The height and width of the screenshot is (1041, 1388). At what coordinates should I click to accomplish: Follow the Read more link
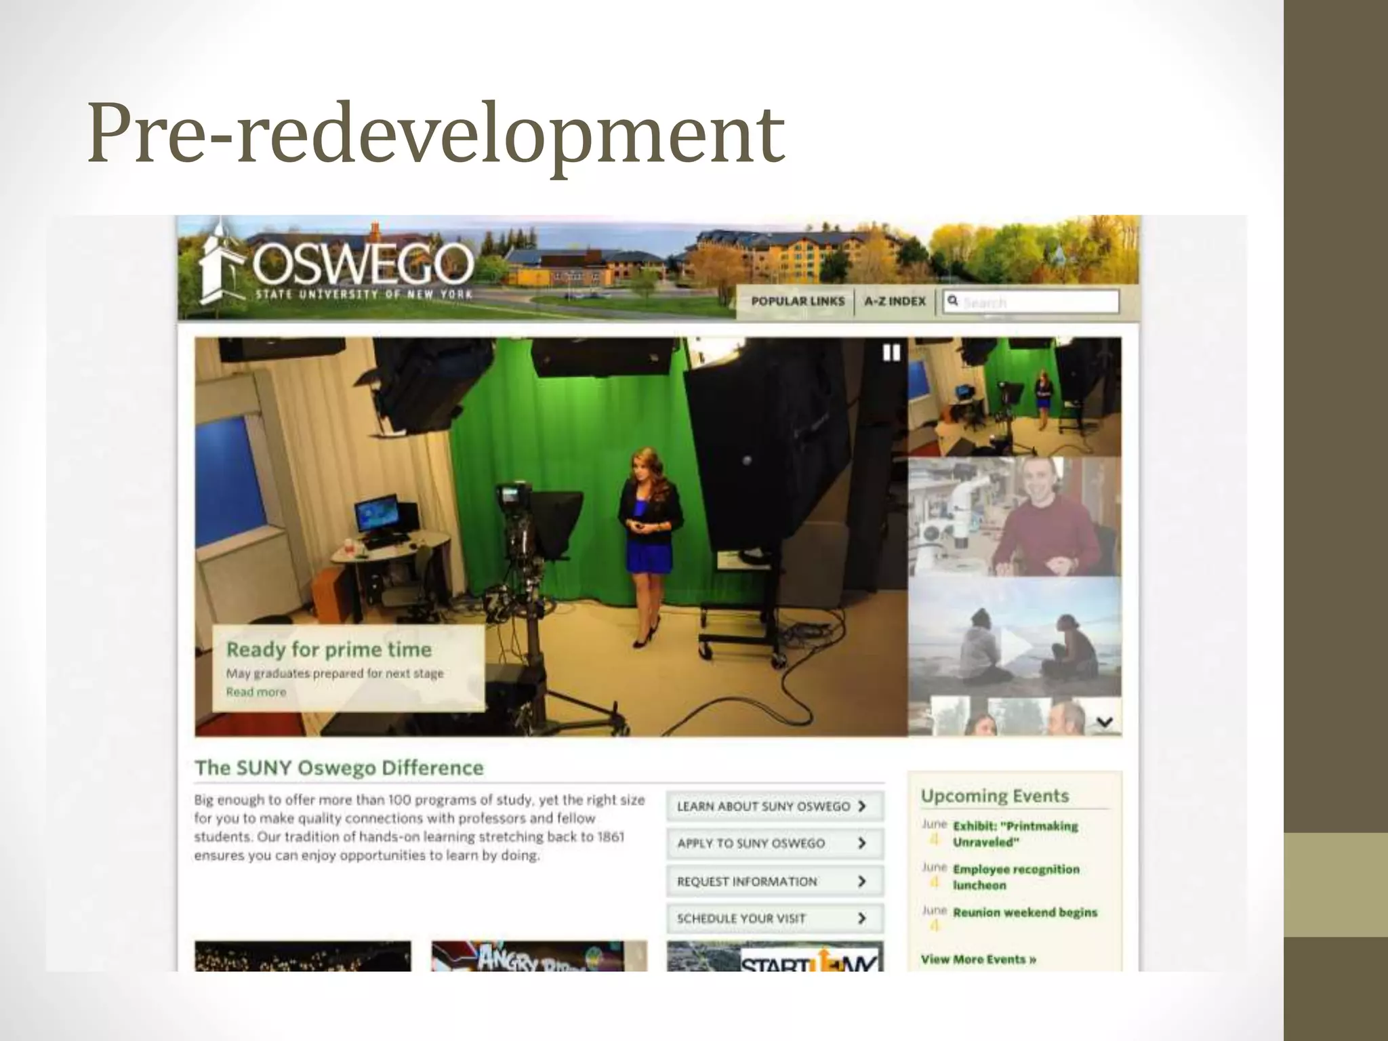(x=256, y=692)
